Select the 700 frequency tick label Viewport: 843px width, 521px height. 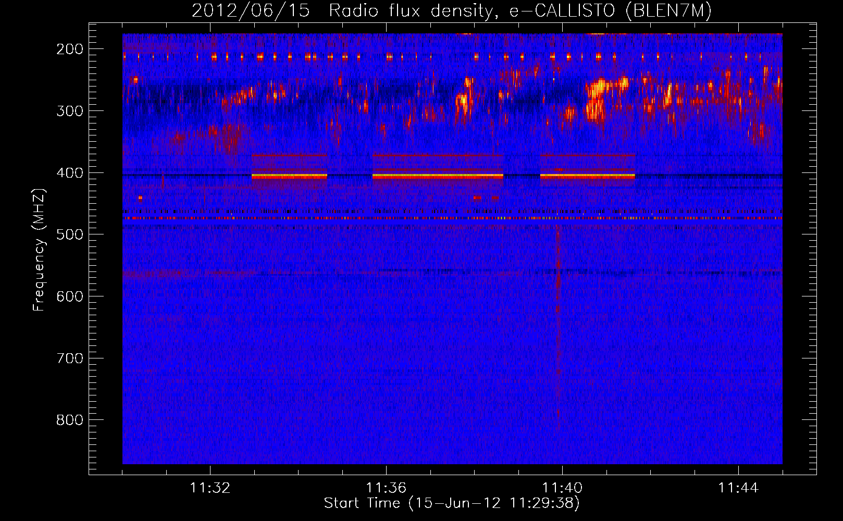coord(70,358)
